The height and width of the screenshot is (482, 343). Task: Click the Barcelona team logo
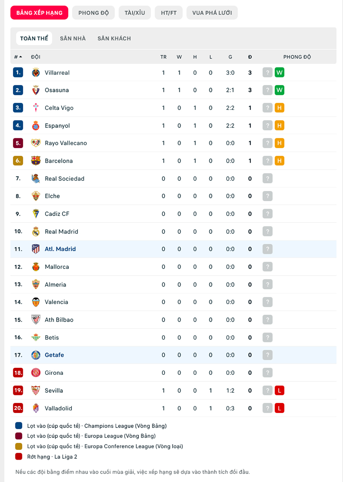click(36, 161)
